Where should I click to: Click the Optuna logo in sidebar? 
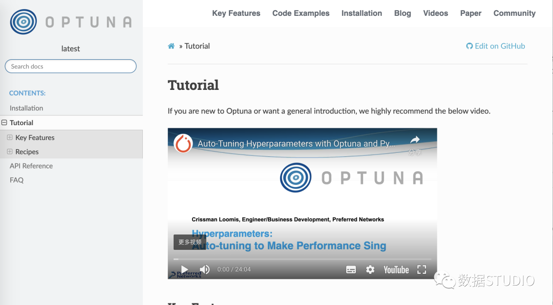[71, 22]
